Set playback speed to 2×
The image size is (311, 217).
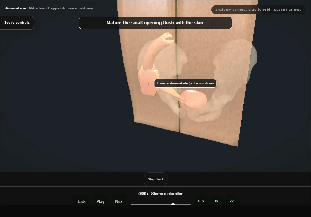click(x=231, y=201)
